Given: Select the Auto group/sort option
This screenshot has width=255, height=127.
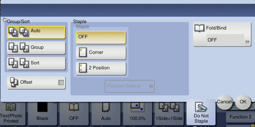Looking at the screenshot, I should [x=36, y=32].
